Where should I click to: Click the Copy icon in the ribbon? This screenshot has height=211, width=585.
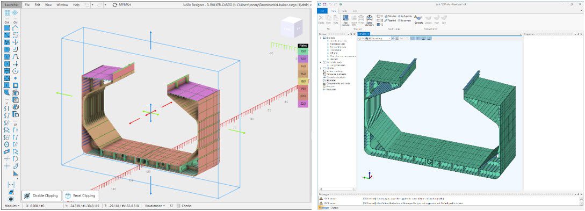pyautogui.click(x=328, y=19)
